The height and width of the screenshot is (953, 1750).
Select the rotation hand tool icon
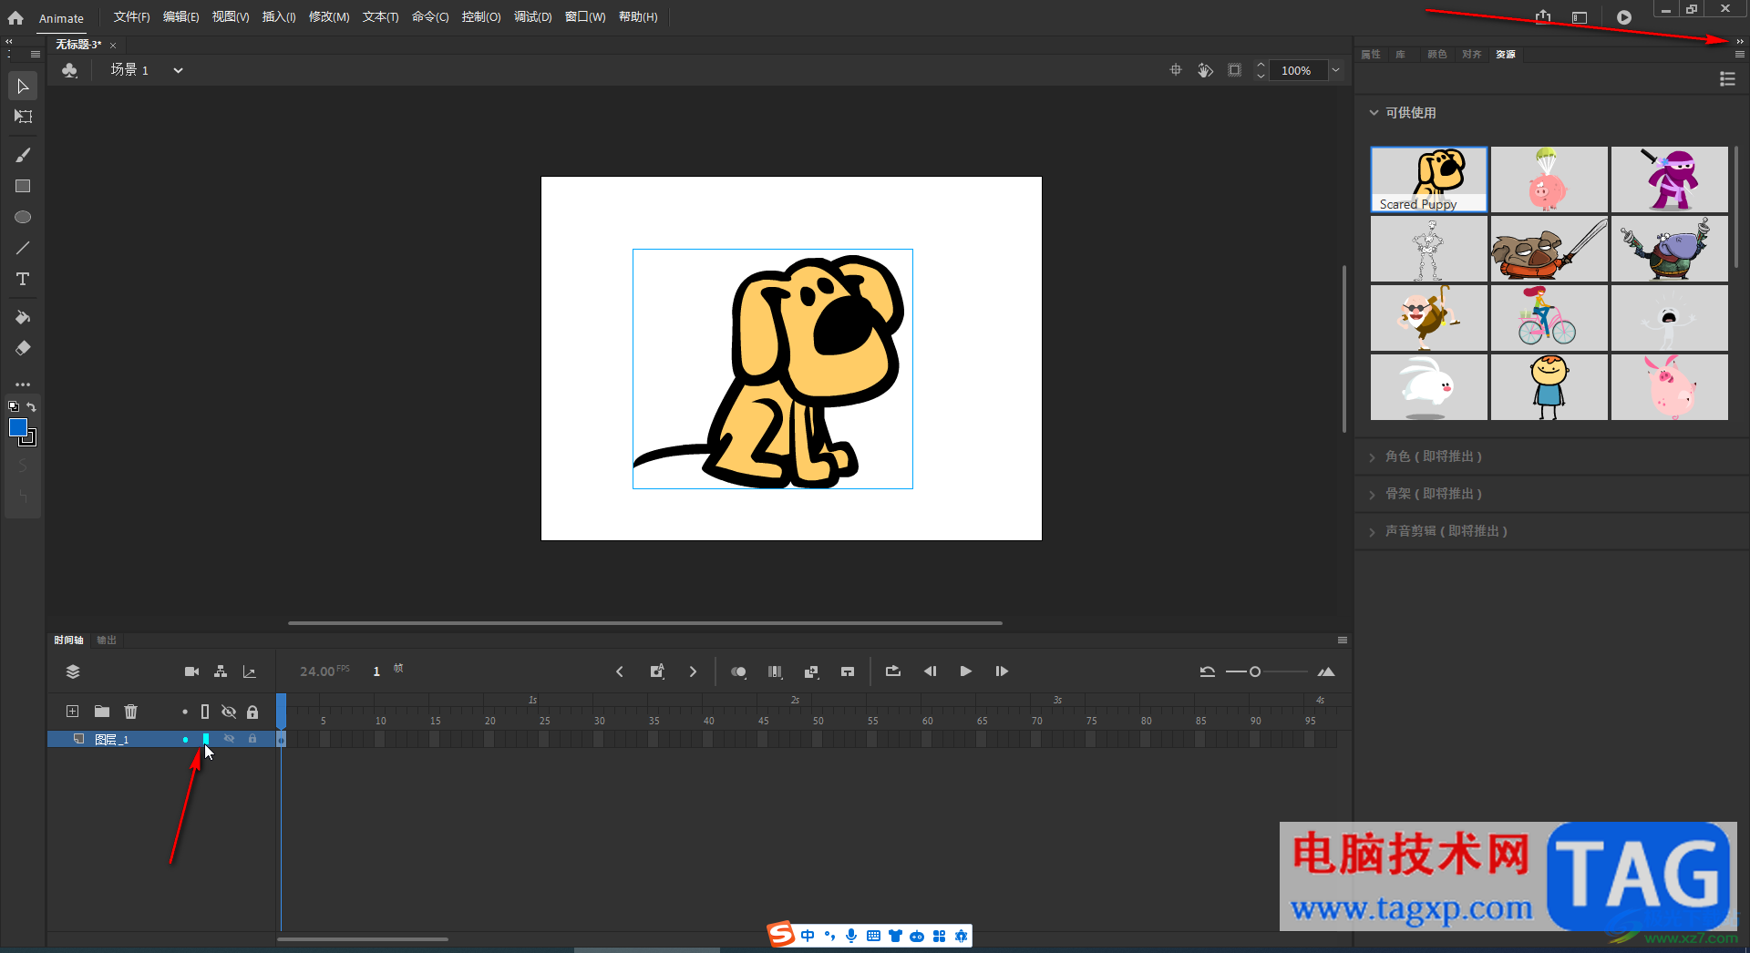tap(1205, 70)
